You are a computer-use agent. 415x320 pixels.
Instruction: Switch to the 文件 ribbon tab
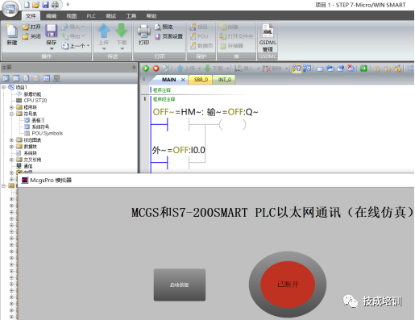[31, 16]
